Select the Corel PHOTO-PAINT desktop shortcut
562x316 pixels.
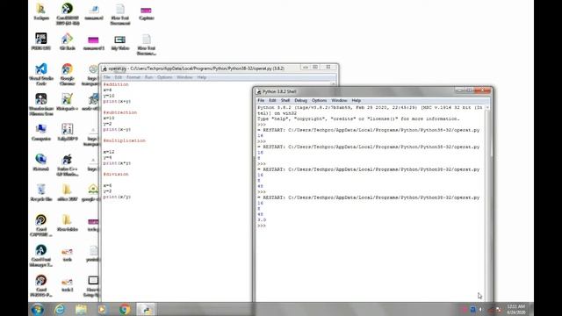coord(41,285)
